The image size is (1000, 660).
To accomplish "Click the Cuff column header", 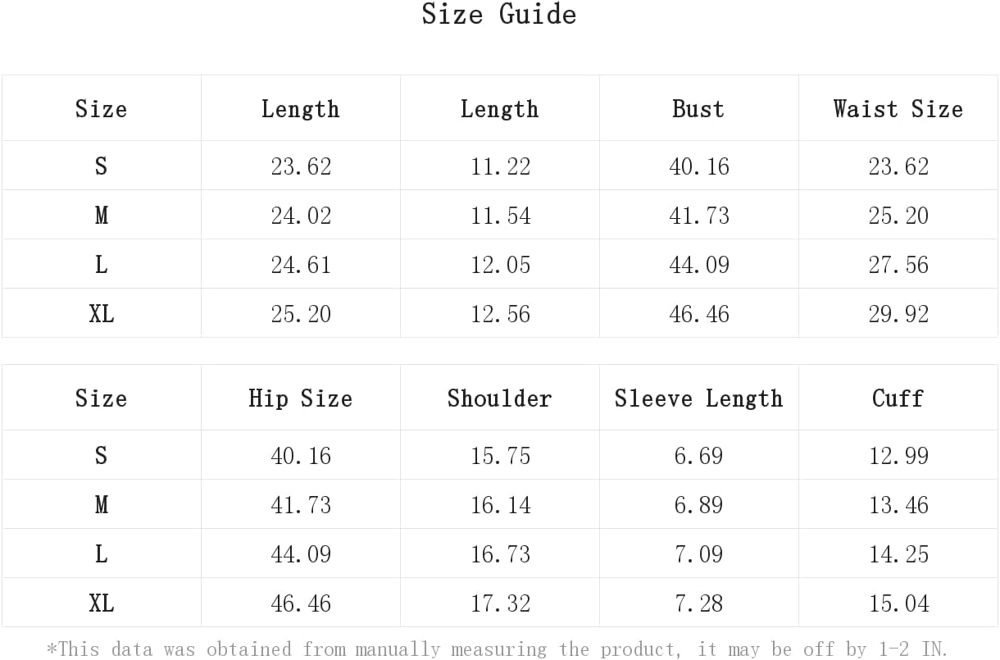I will 898,398.
